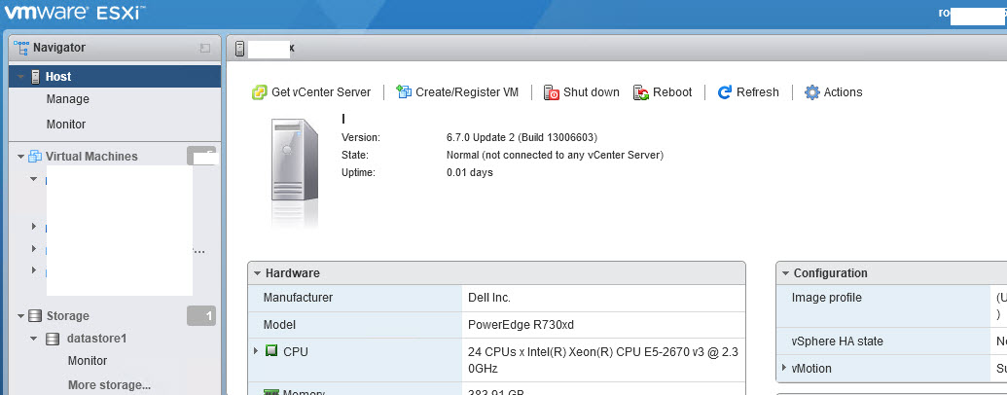The width and height of the screenshot is (1007, 395).
Task: Collapse the Host tree node
Action: pos(21,77)
